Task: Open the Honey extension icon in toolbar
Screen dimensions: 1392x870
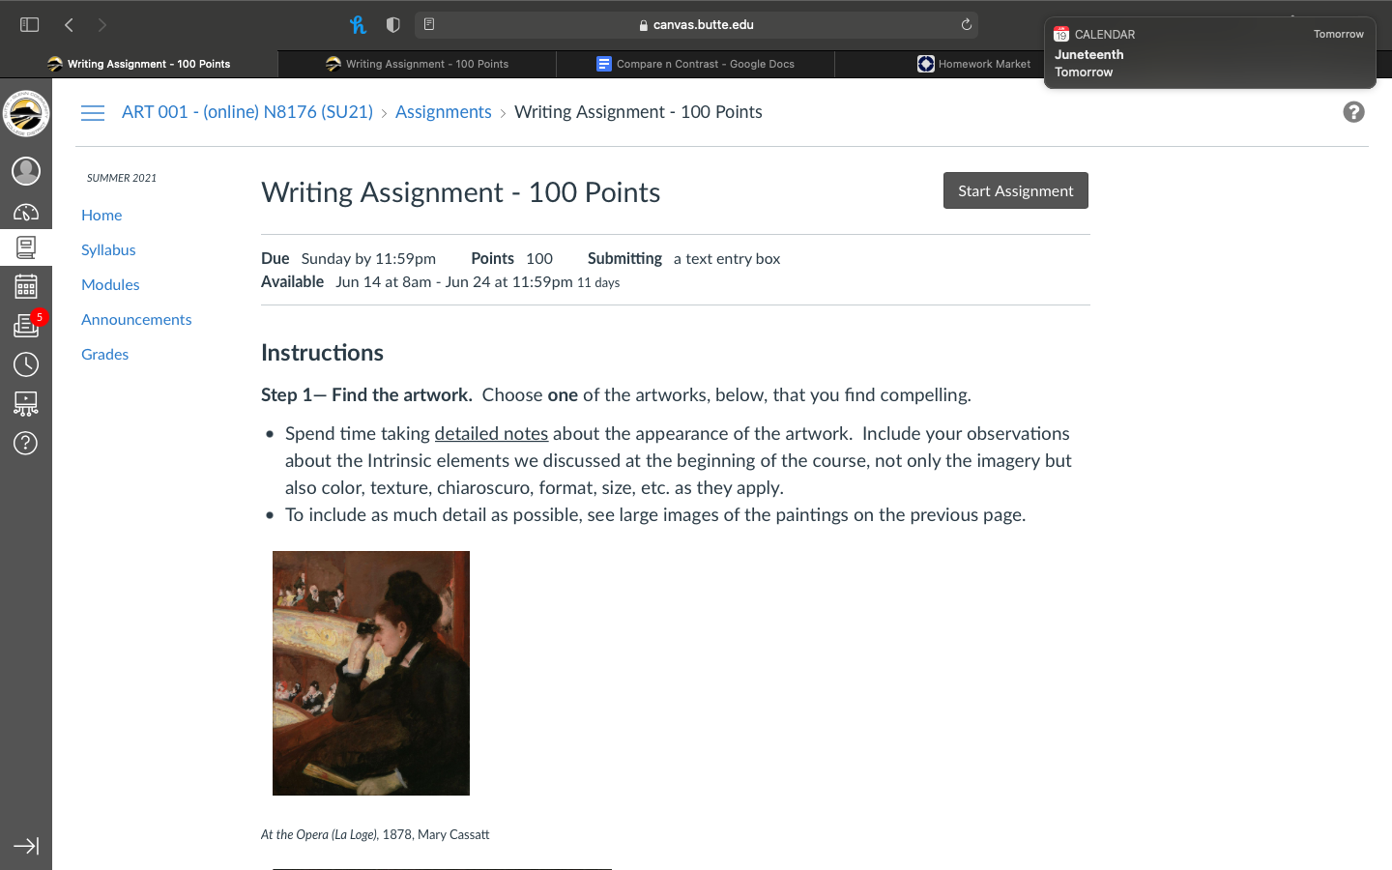Action: click(x=359, y=24)
